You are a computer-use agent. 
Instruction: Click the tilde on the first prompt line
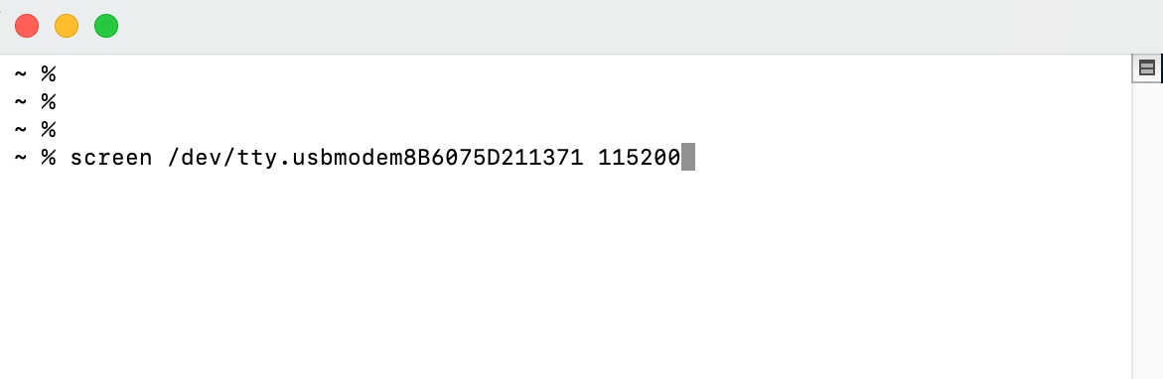[x=21, y=73]
